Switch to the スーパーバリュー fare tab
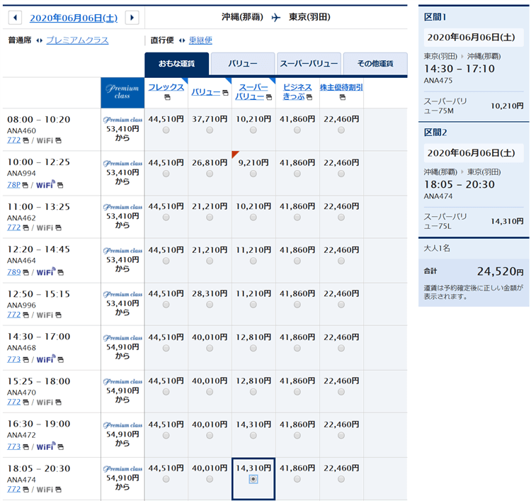The width and height of the screenshot is (531, 501). [308, 64]
